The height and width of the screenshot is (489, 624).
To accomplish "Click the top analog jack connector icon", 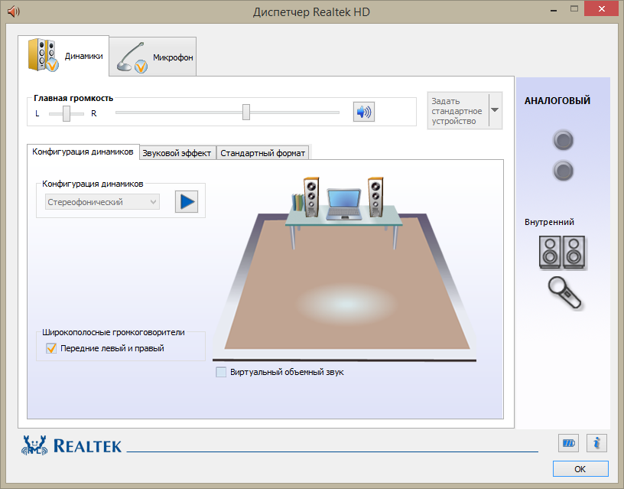I will coord(563,140).
